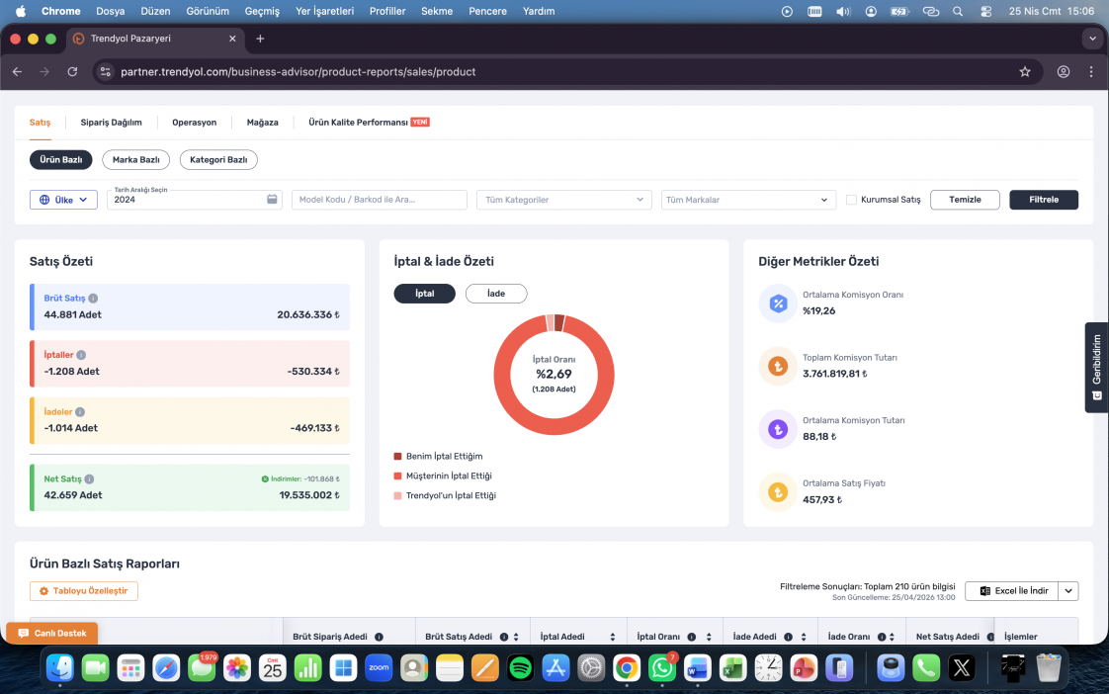Image resolution: width=1109 pixels, height=694 pixels.
Task: Go back with the browser back arrow
Action: click(17, 71)
